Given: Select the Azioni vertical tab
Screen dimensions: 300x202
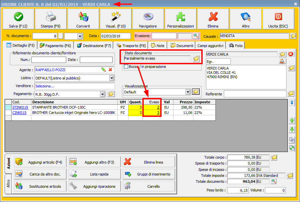Looking at the screenshot, I should [8, 164].
